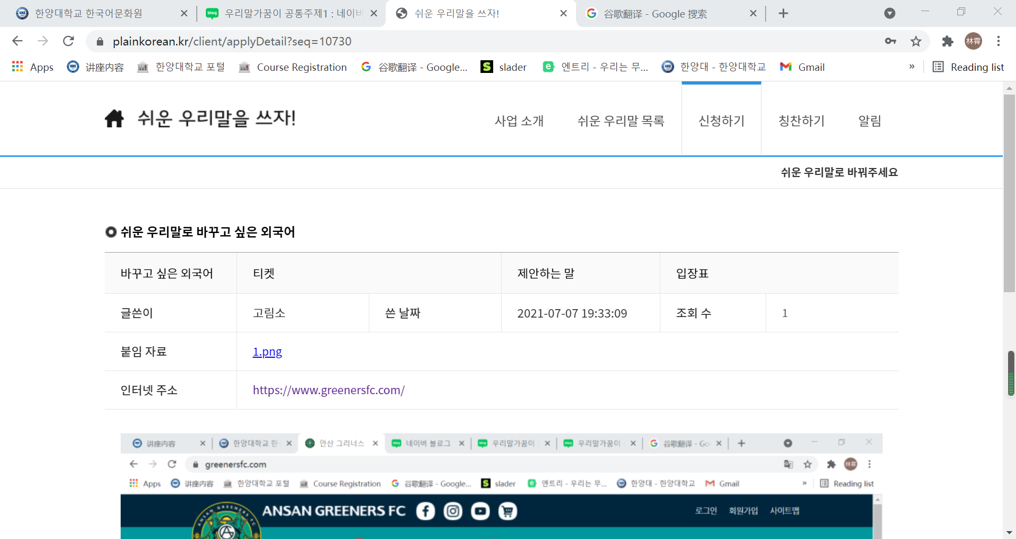Click the page's vertical scrollbar thumb
This screenshot has width=1016, height=539.
point(1009,193)
